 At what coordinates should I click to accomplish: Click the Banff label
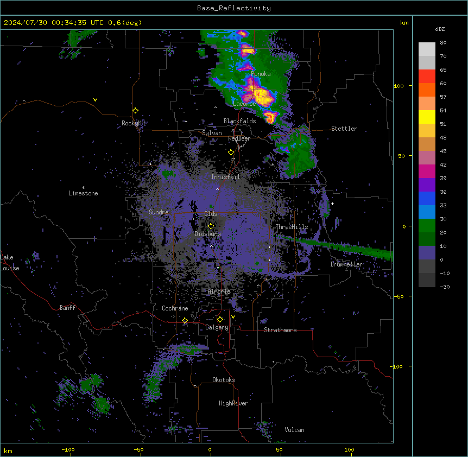point(67,308)
